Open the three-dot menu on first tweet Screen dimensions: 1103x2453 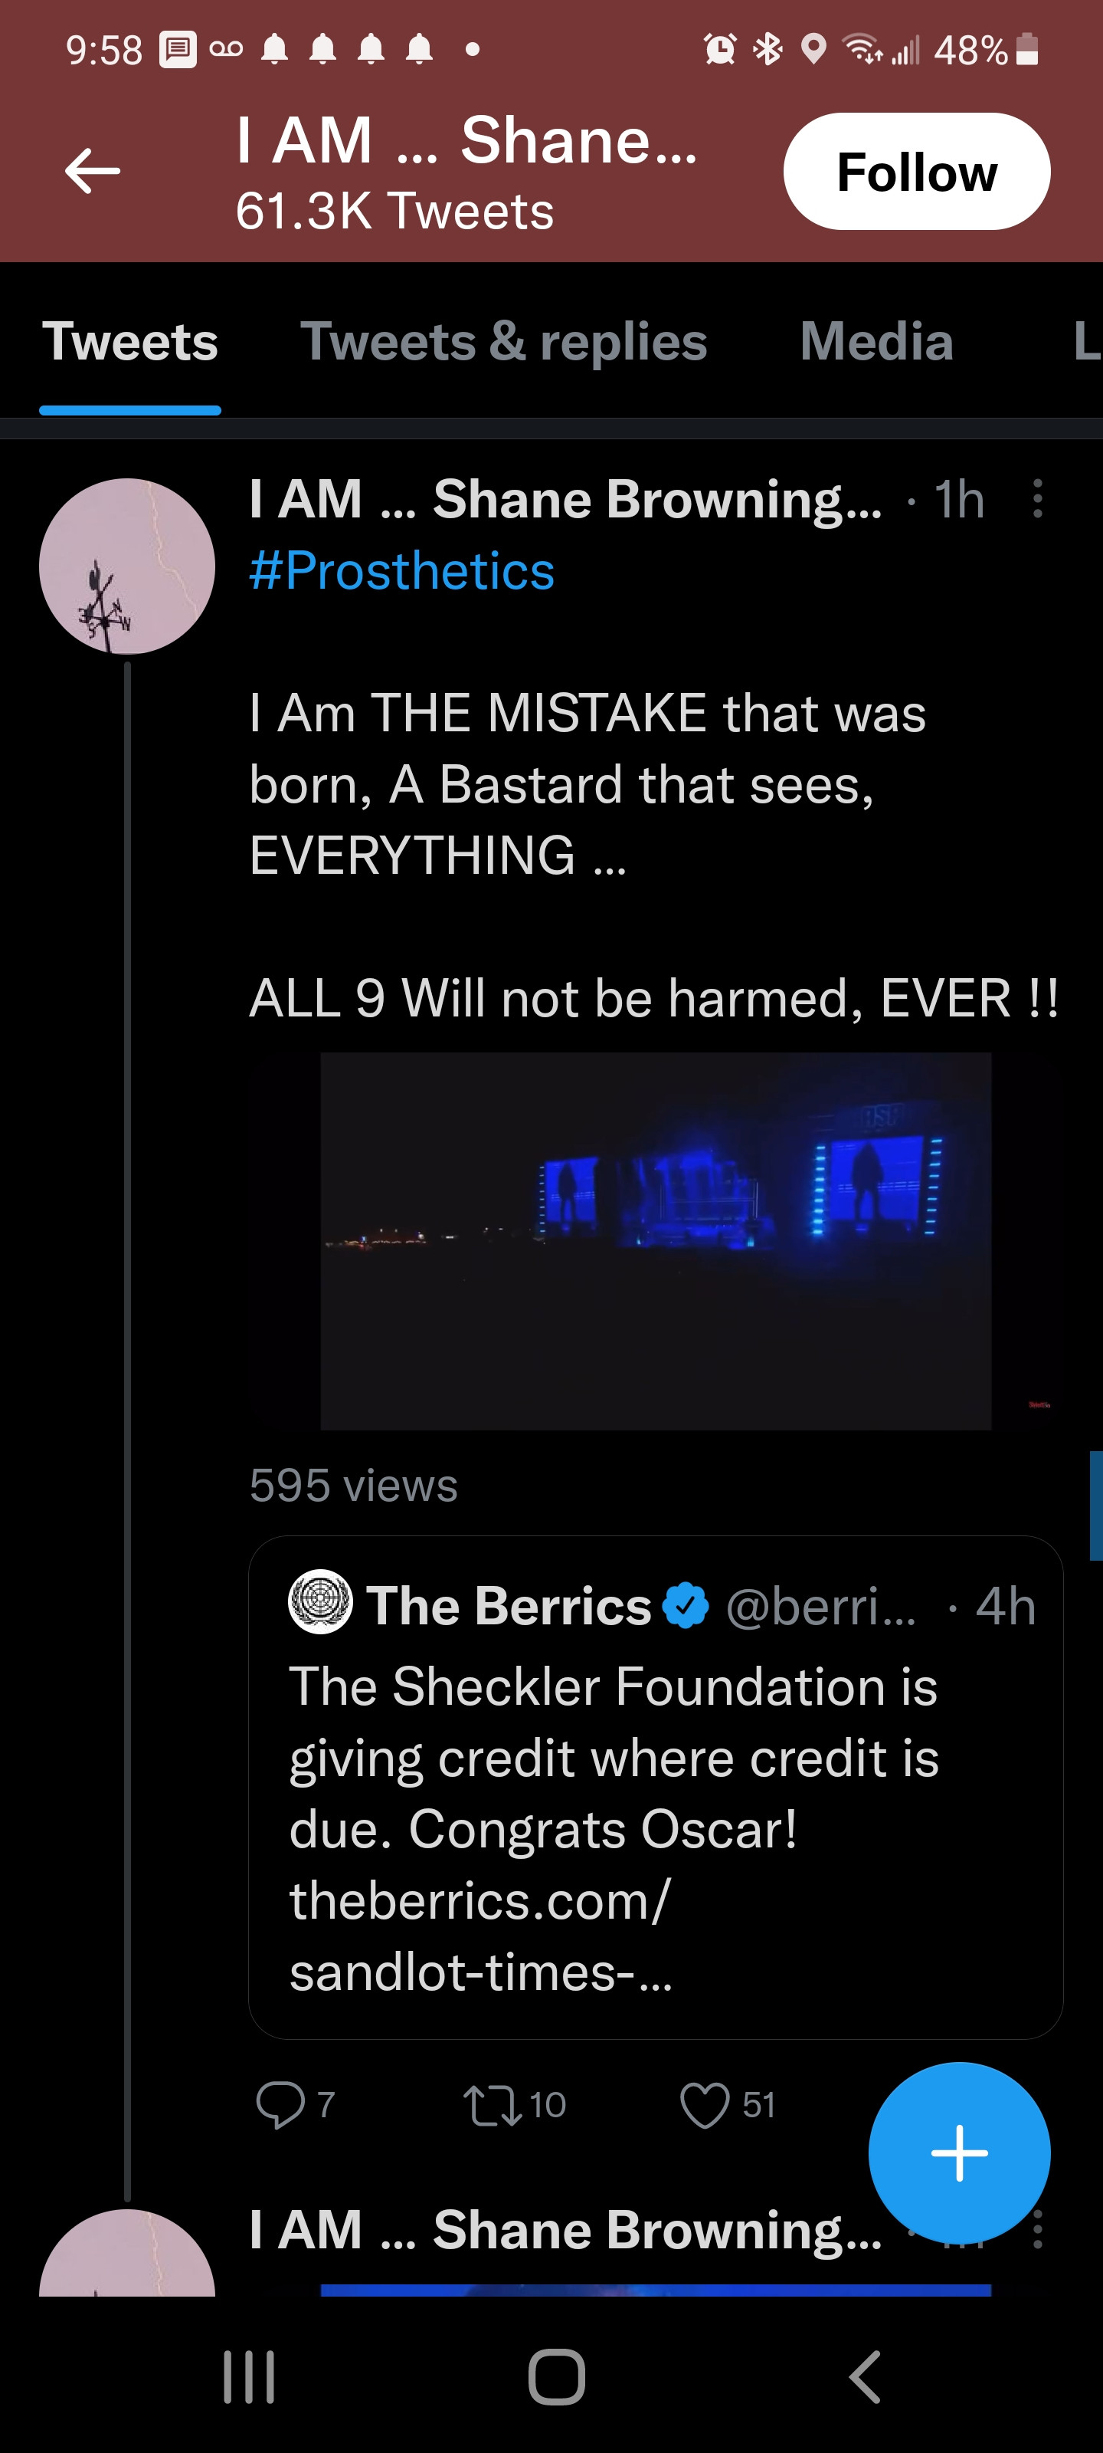(1037, 498)
